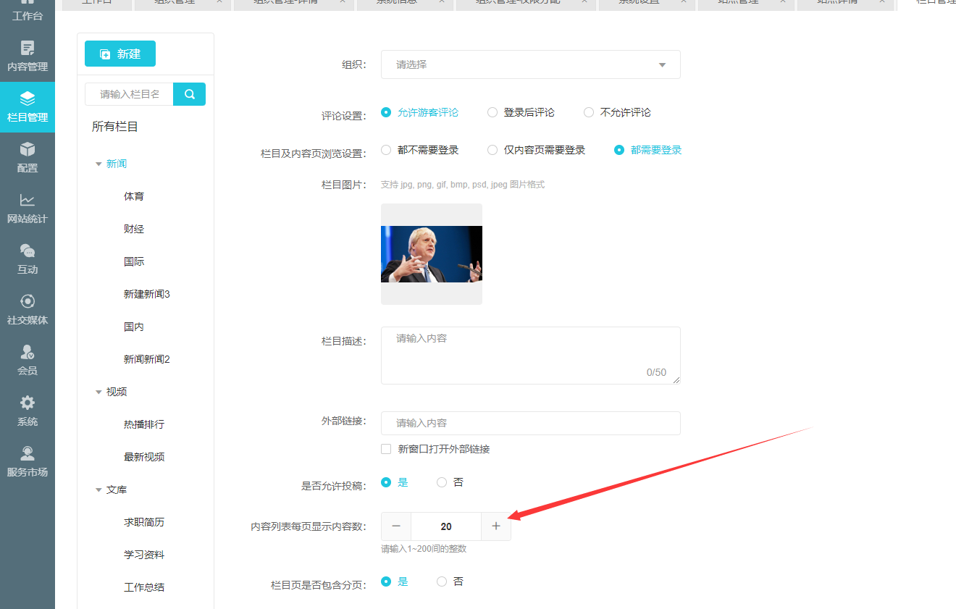The image size is (956, 609).
Task: Open the 体育 column
Action: [134, 197]
